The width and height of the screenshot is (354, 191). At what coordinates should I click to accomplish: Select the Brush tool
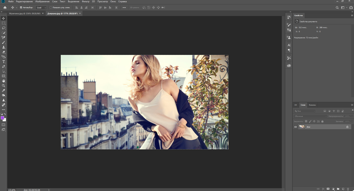pos(4,43)
